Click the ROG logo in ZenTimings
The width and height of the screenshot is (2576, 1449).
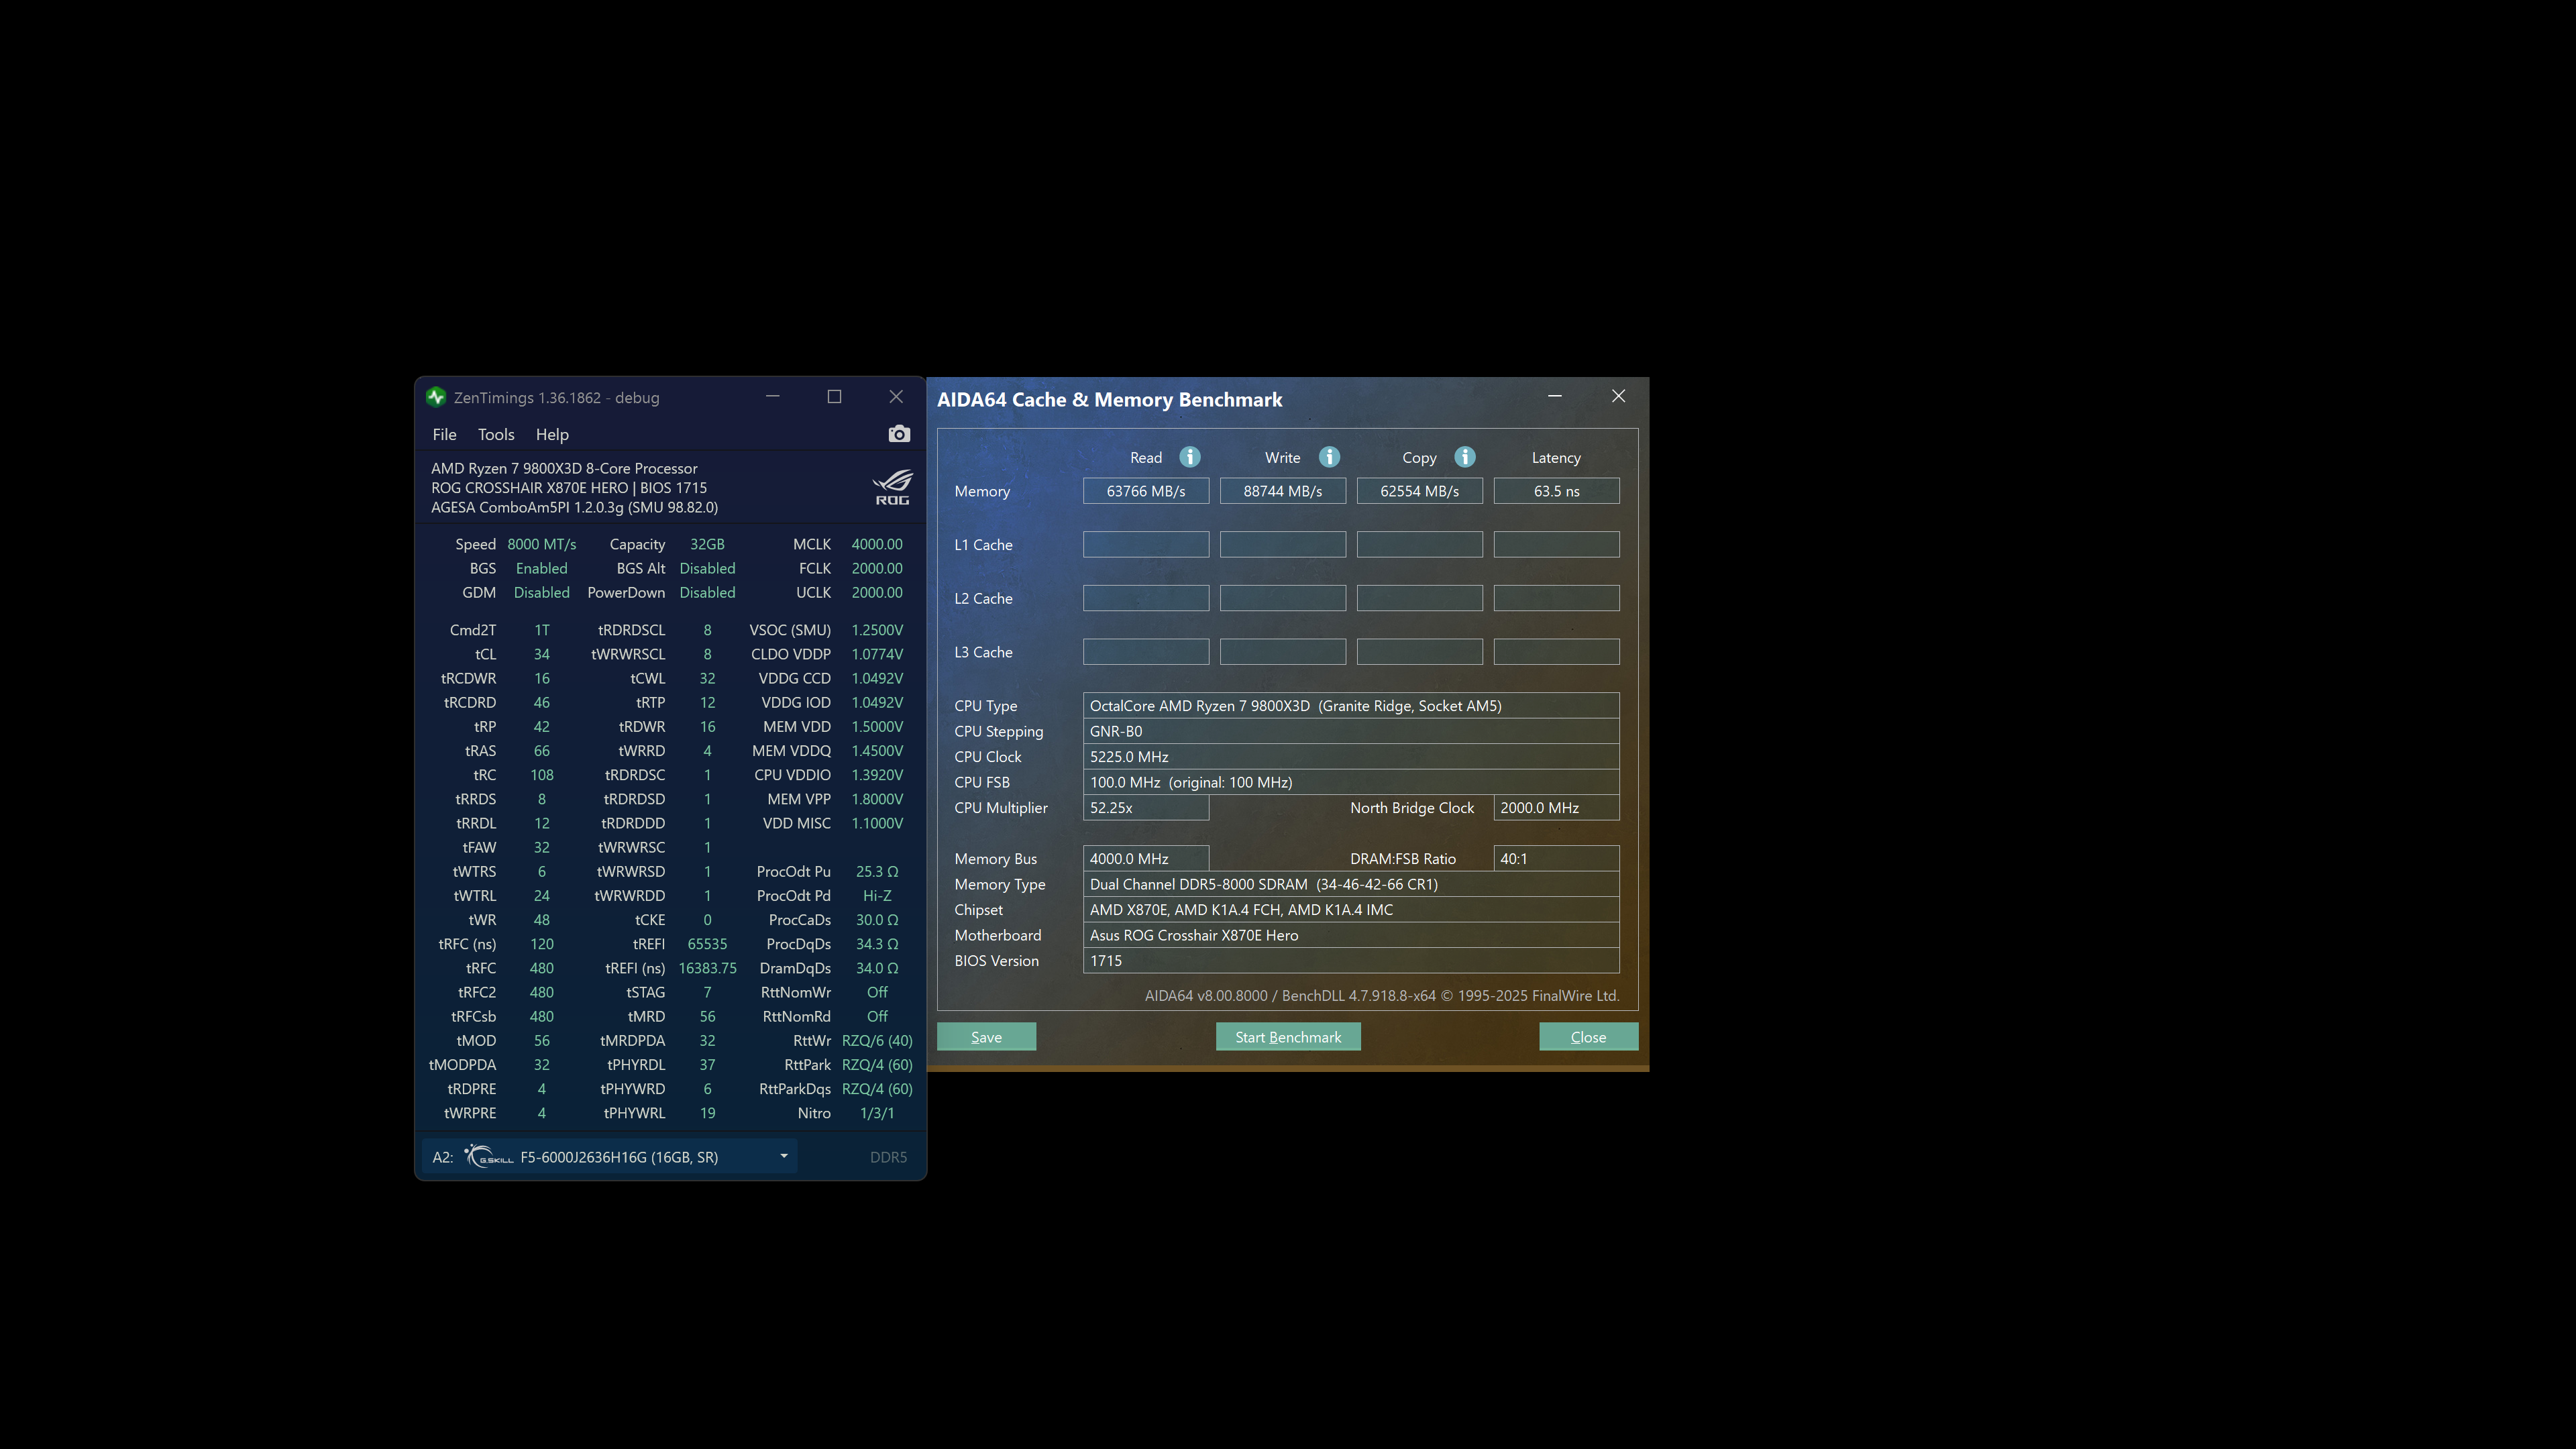(892, 487)
